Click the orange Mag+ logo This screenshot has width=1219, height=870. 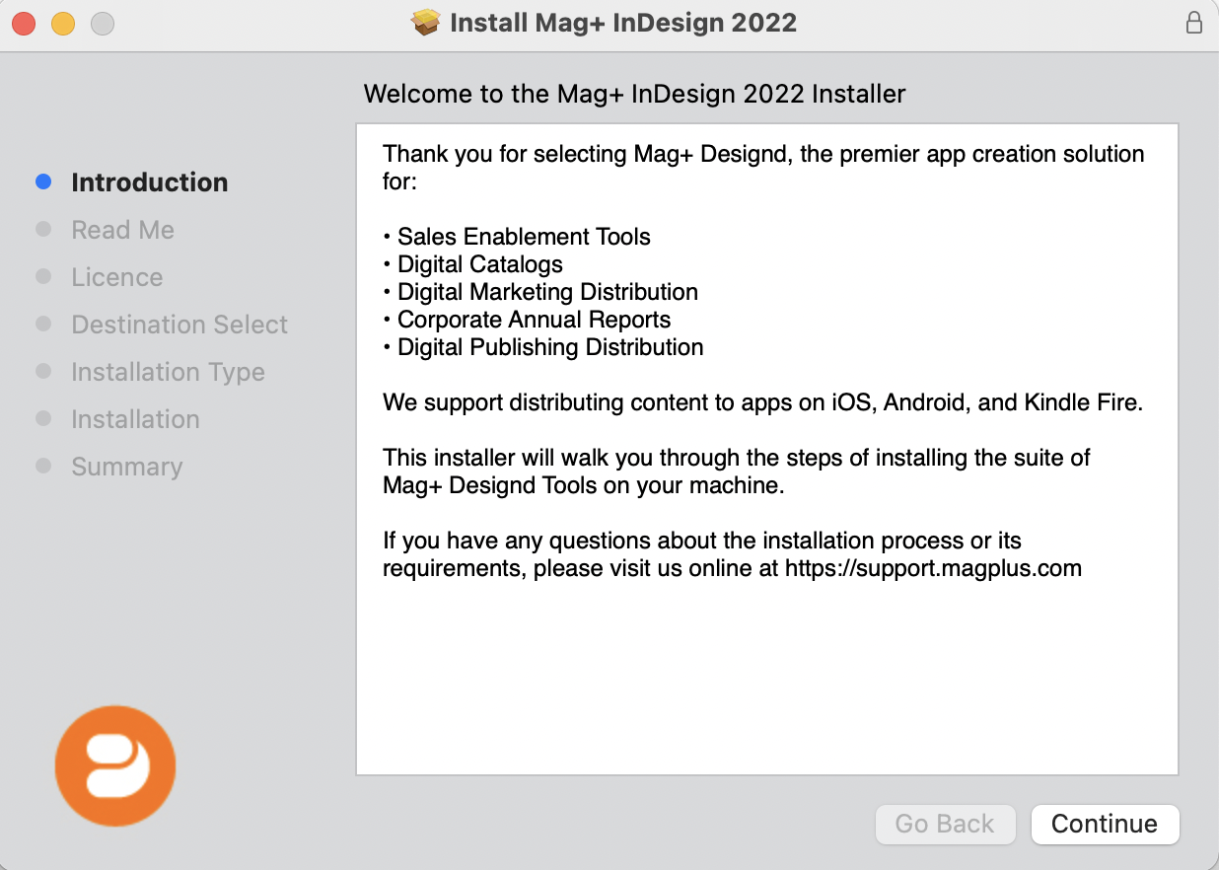[115, 765]
